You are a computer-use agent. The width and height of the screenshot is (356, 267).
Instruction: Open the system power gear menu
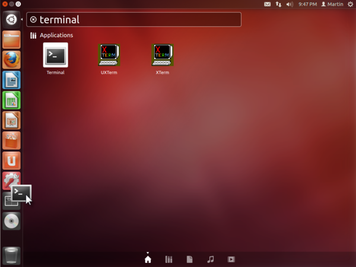click(x=350, y=4)
